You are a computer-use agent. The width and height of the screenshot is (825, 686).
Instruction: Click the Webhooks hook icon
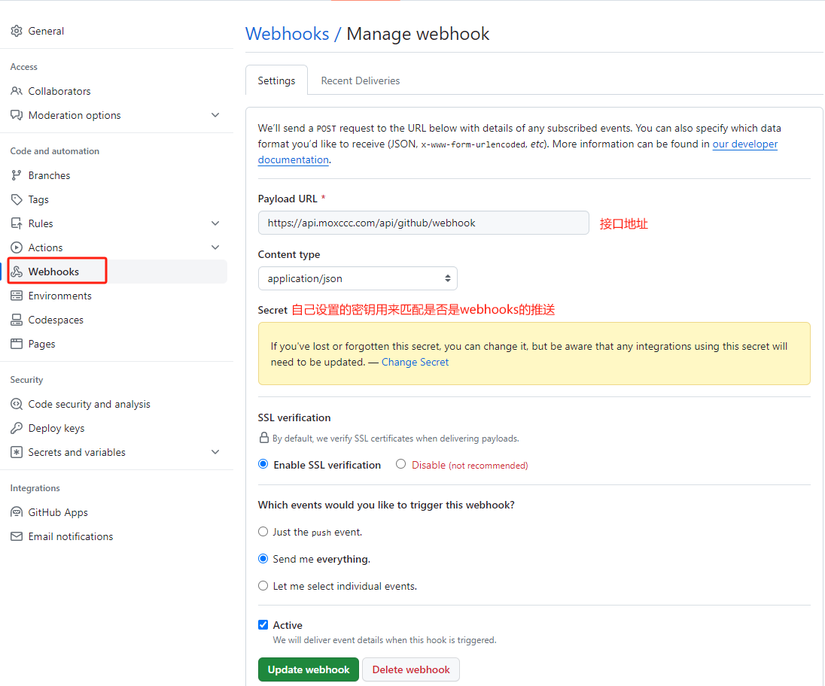[x=17, y=272]
